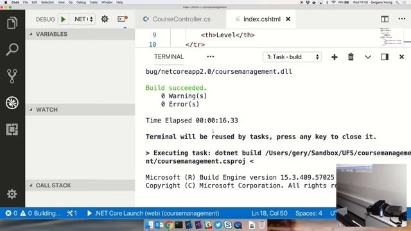
Task: Click '0 Error(s)' terminal line
Action: (180, 104)
